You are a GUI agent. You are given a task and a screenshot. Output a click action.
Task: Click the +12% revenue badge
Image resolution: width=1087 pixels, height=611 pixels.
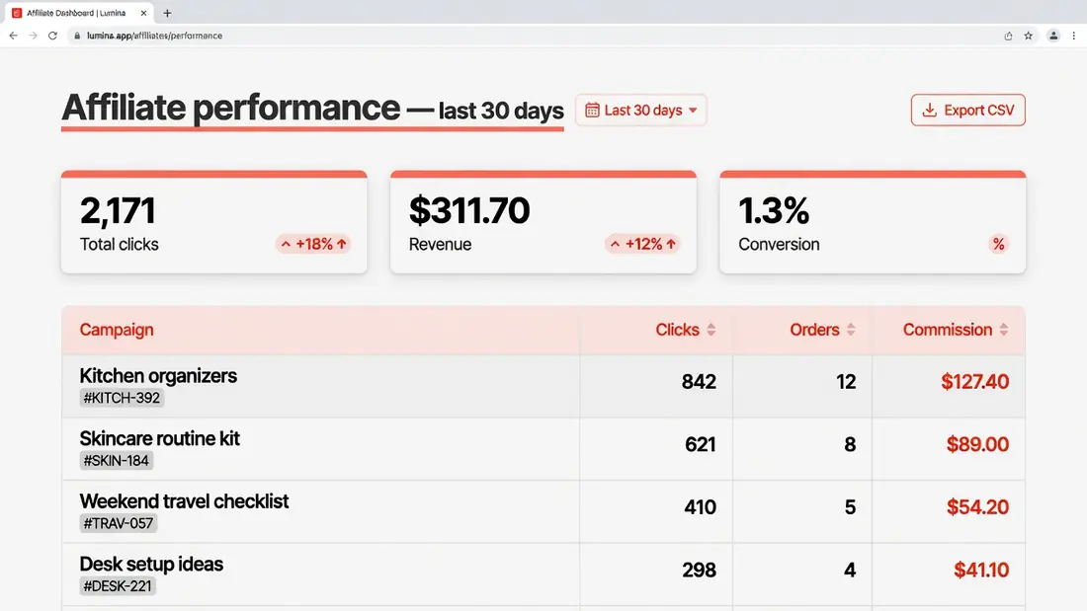[x=642, y=244]
